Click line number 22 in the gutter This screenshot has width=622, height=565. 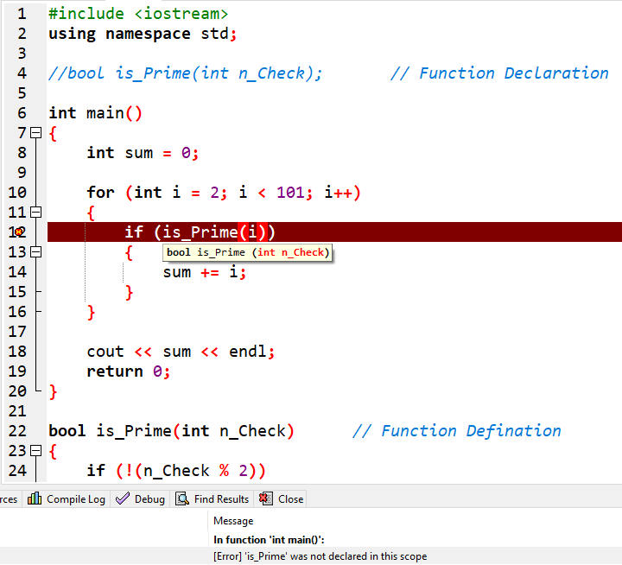[x=17, y=431]
